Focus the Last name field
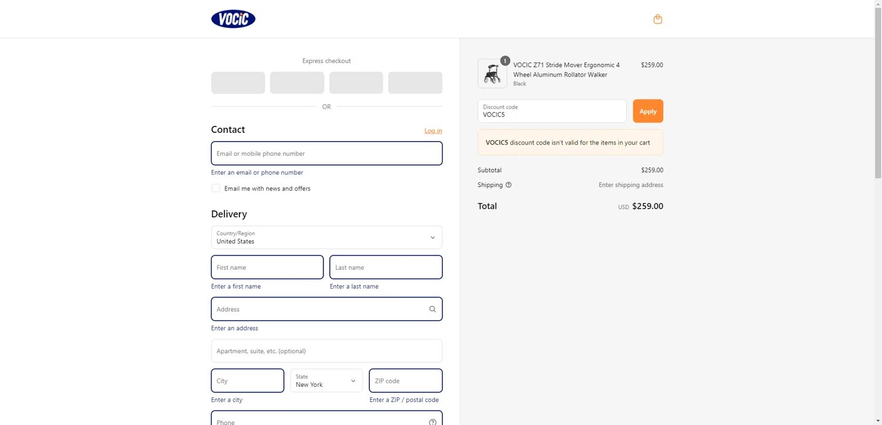 pyautogui.click(x=386, y=267)
